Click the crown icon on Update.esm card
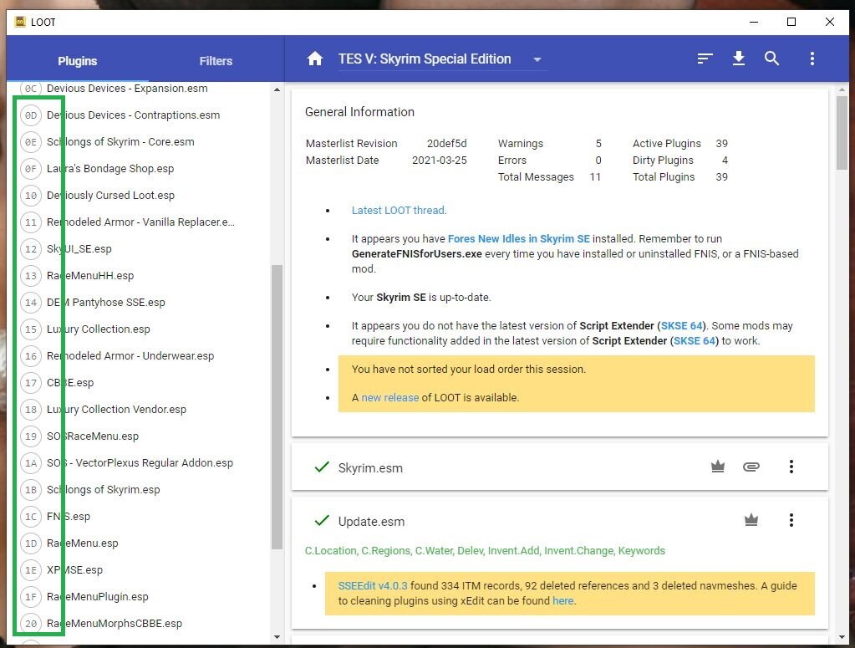Image resolution: width=855 pixels, height=648 pixels. (x=751, y=520)
